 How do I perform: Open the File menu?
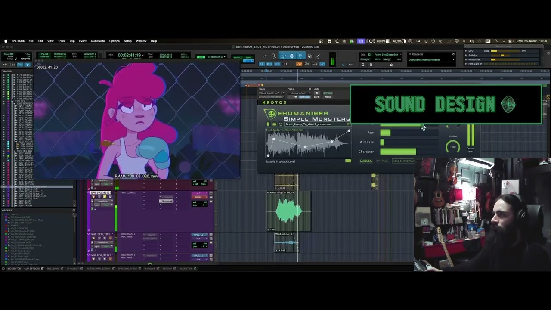(31, 41)
